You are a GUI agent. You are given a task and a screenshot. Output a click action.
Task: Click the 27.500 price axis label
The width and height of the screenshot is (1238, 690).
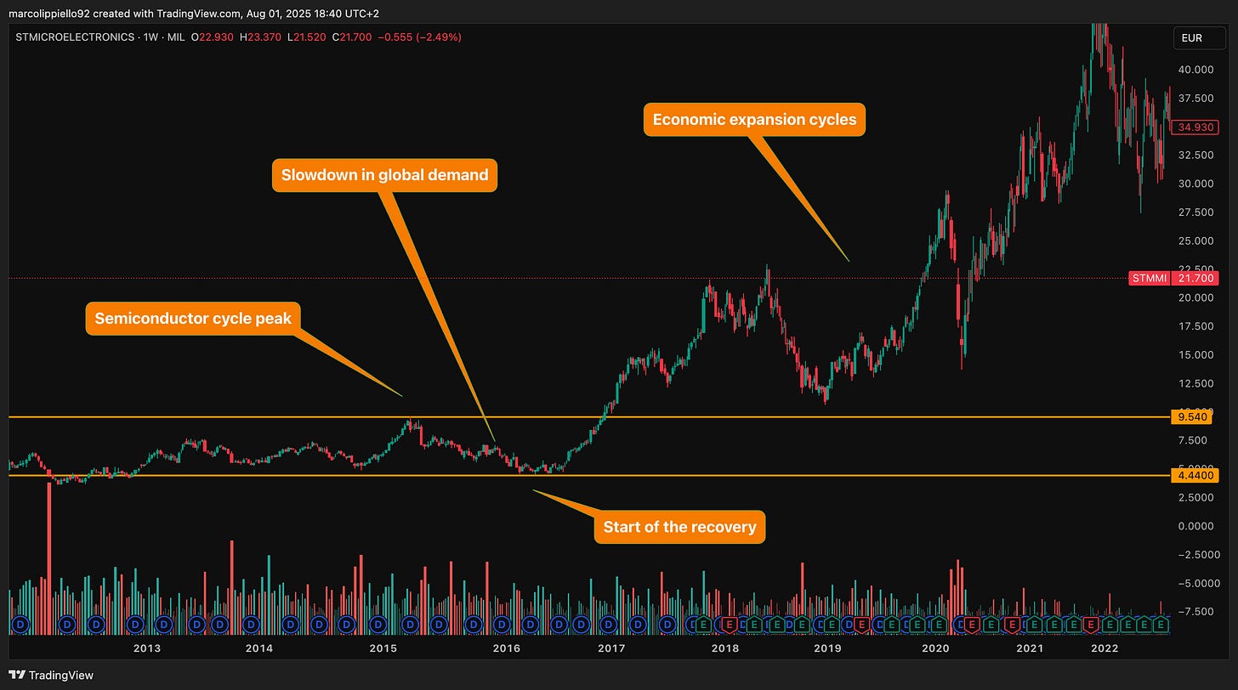1195,212
